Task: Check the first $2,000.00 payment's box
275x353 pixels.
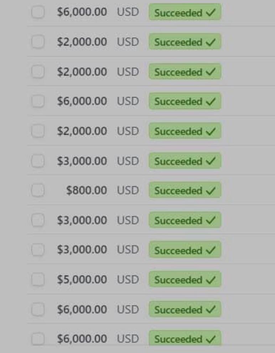Action: [x=38, y=42]
